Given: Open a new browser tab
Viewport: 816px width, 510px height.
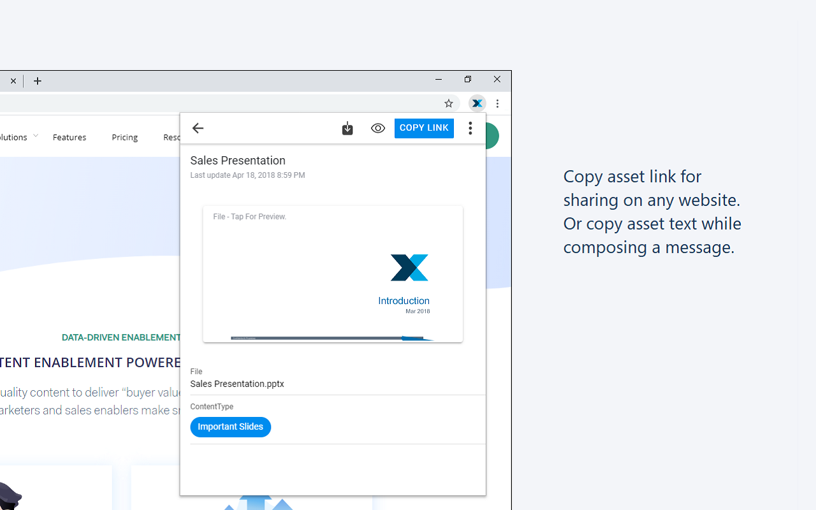Looking at the screenshot, I should [x=38, y=81].
